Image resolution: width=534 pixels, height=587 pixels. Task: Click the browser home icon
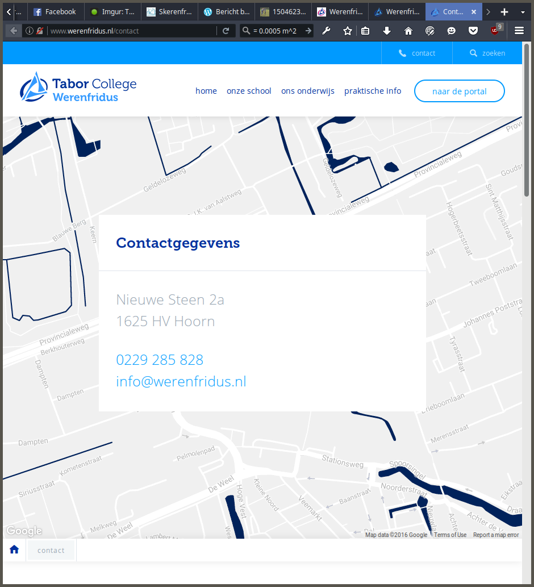408,31
